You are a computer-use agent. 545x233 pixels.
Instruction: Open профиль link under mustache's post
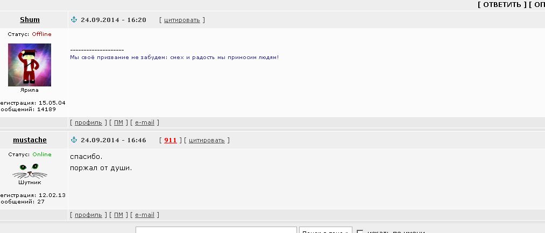click(x=88, y=215)
